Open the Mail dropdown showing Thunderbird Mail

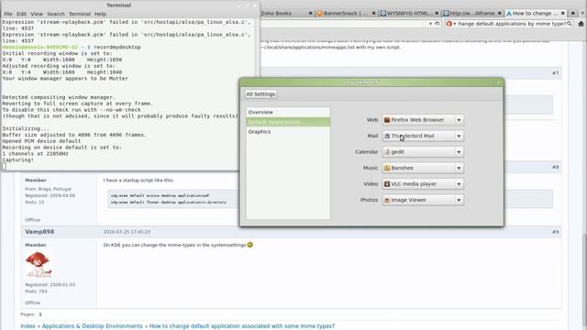pyautogui.click(x=423, y=136)
